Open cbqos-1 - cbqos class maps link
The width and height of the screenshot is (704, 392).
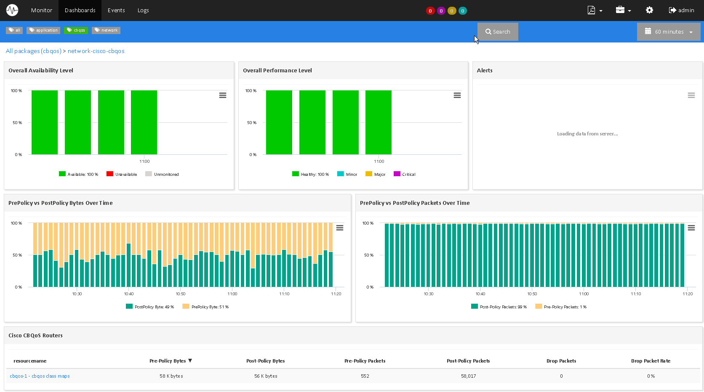(40, 376)
